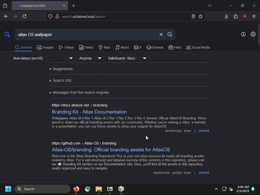Open the language Auto-detect (en-US) dropdown
This screenshot has width=260, height=195.
[x=43, y=58]
